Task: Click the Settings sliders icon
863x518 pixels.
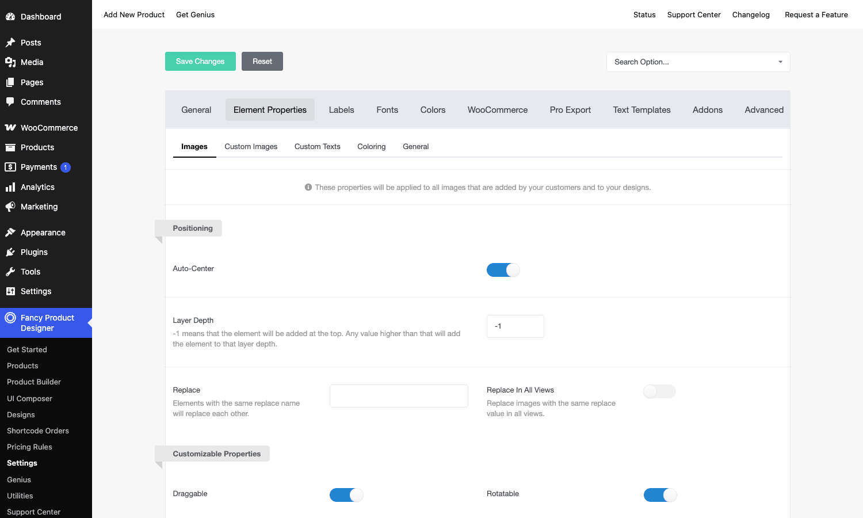Action: (x=10, y=291)
